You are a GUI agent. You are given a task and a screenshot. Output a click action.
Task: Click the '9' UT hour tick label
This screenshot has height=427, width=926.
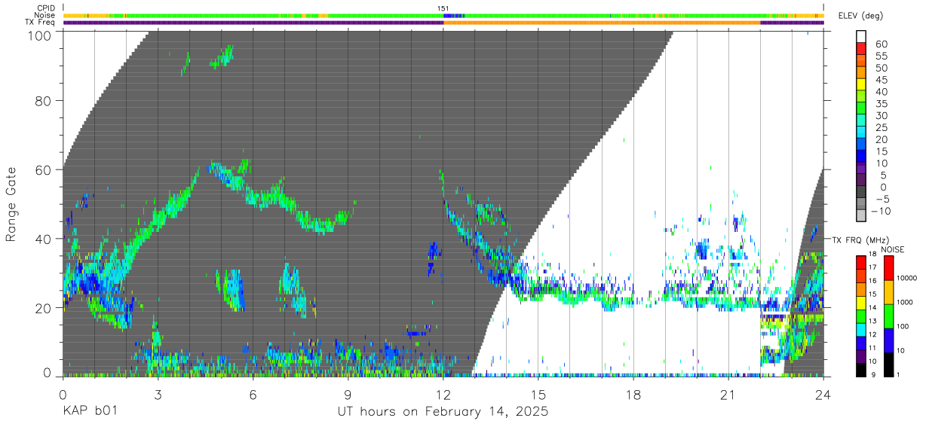click(x=348, y=395)
